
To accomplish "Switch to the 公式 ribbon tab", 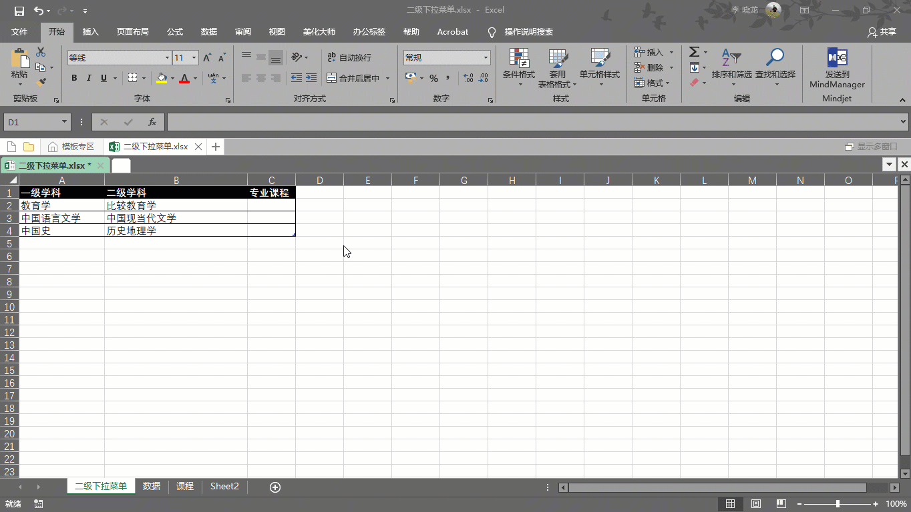I will [x=175, y=32].
